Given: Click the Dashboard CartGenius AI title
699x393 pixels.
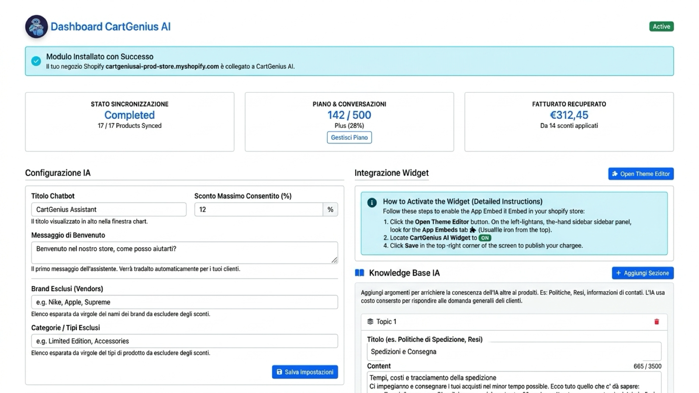Looking at the screenshot, I should coord(111,27).
